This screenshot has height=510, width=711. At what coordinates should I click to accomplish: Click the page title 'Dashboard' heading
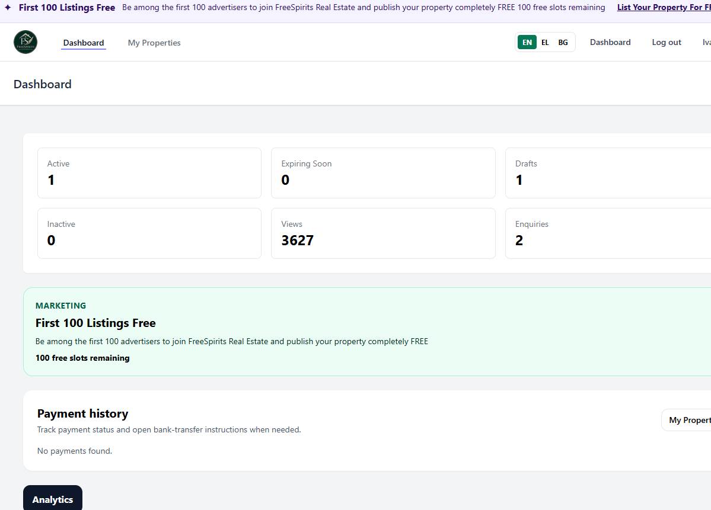(43, 84)
